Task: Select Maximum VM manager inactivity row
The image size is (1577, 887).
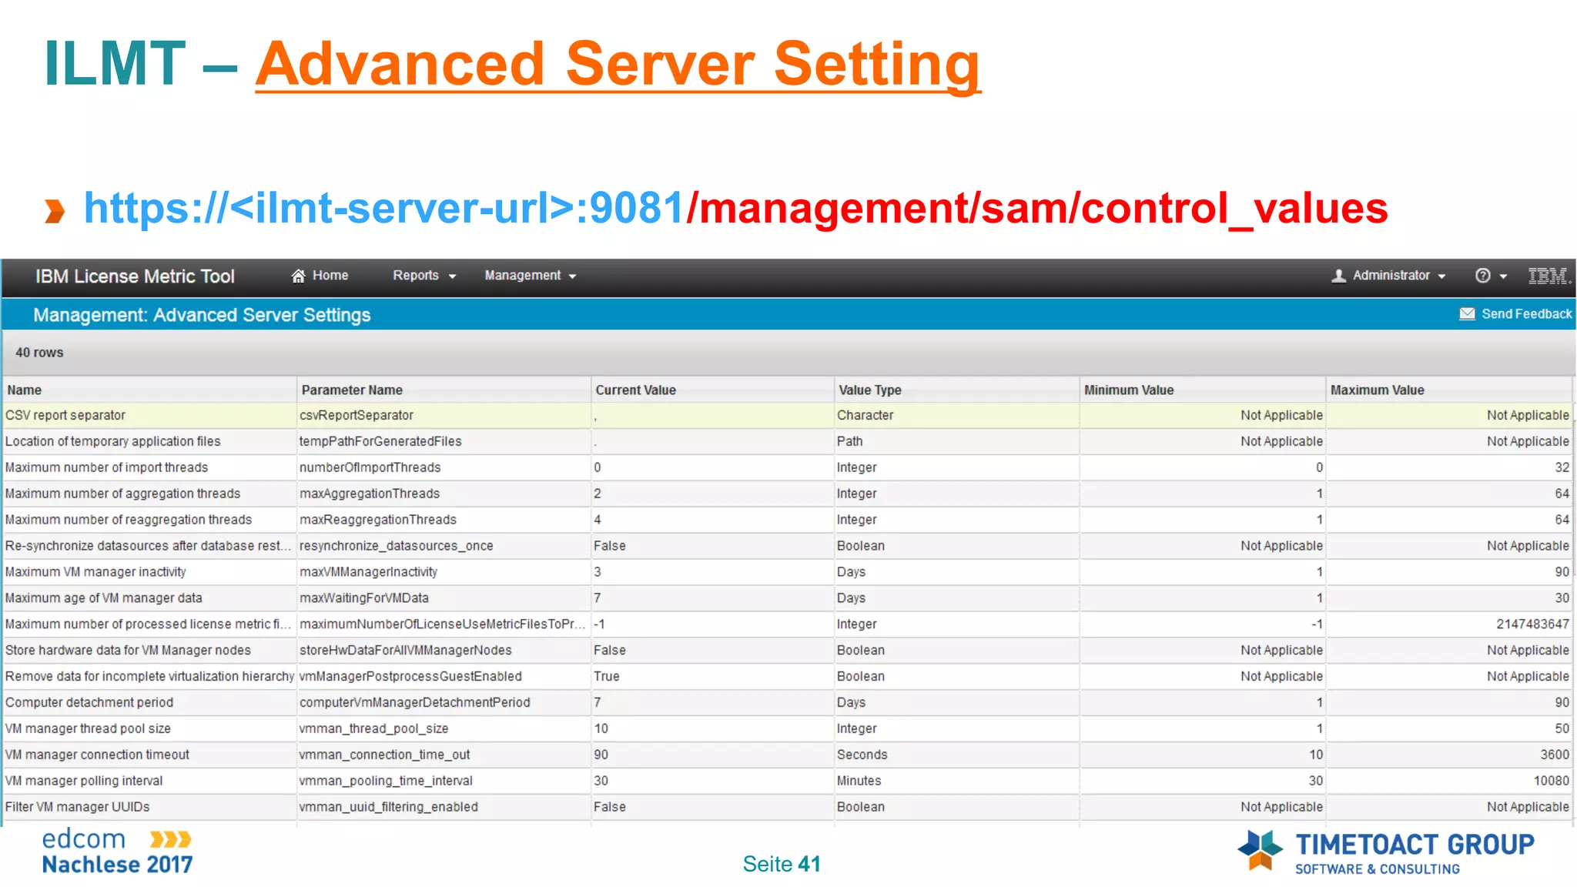Action: pos(787,573)
